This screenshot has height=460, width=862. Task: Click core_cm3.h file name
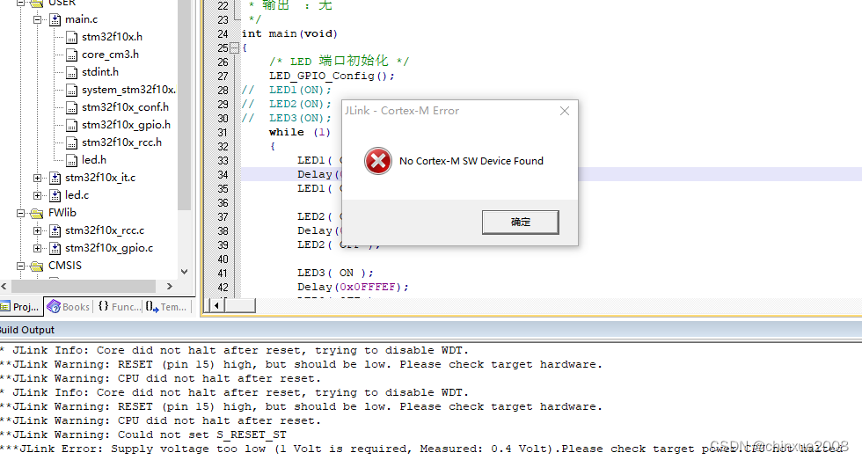110,55
